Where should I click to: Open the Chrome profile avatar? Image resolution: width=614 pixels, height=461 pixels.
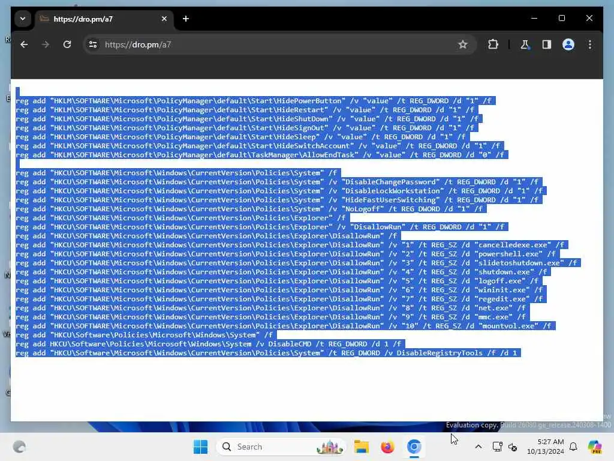coord(568,44)
